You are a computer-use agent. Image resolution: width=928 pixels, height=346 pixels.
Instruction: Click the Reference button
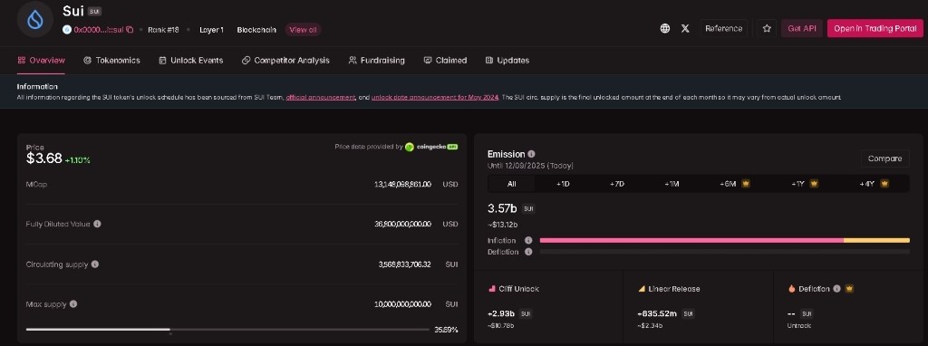(723, 28)
